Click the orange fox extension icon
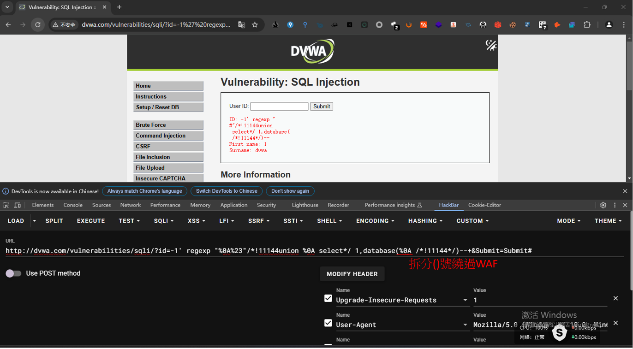Screen dimensions: 633x349 coord(557,25)
